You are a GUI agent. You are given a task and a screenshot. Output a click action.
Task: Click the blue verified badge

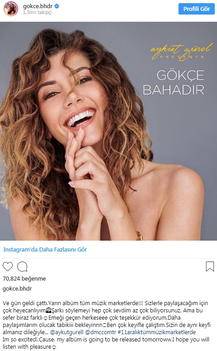point(57,6)
